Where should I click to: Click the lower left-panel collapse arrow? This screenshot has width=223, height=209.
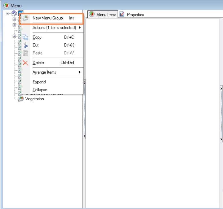point(84,136)
